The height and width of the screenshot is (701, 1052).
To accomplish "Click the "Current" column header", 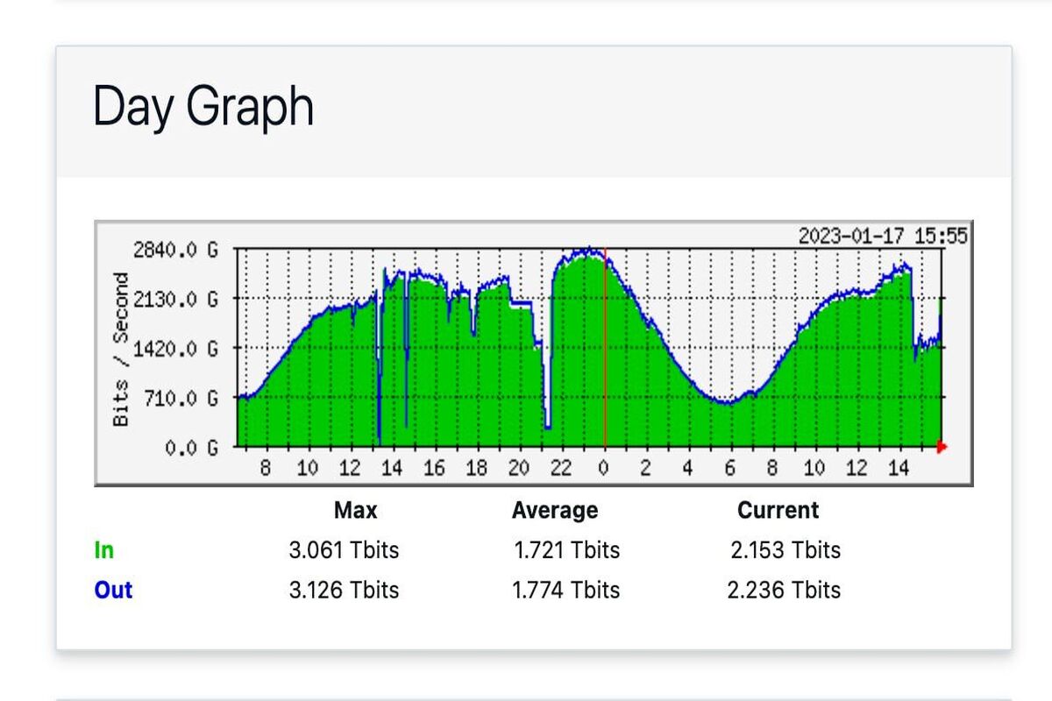I will click(x=778, y=510).
